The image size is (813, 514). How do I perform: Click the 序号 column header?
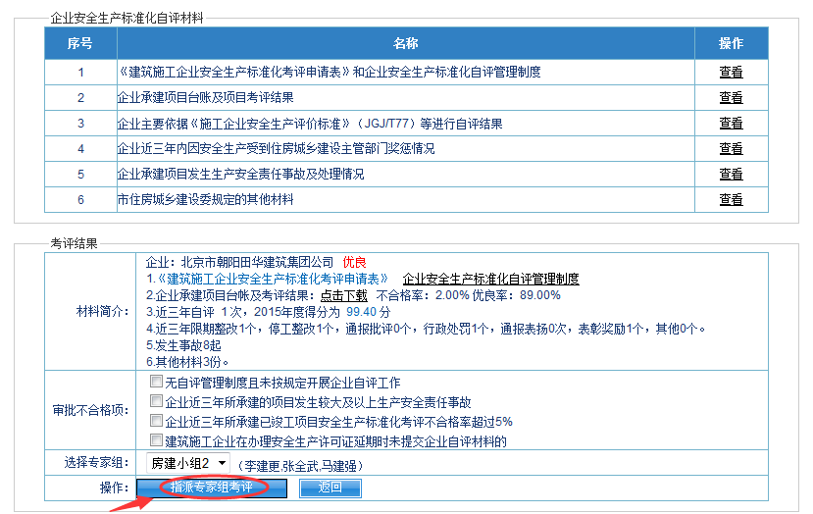[80, 43]
